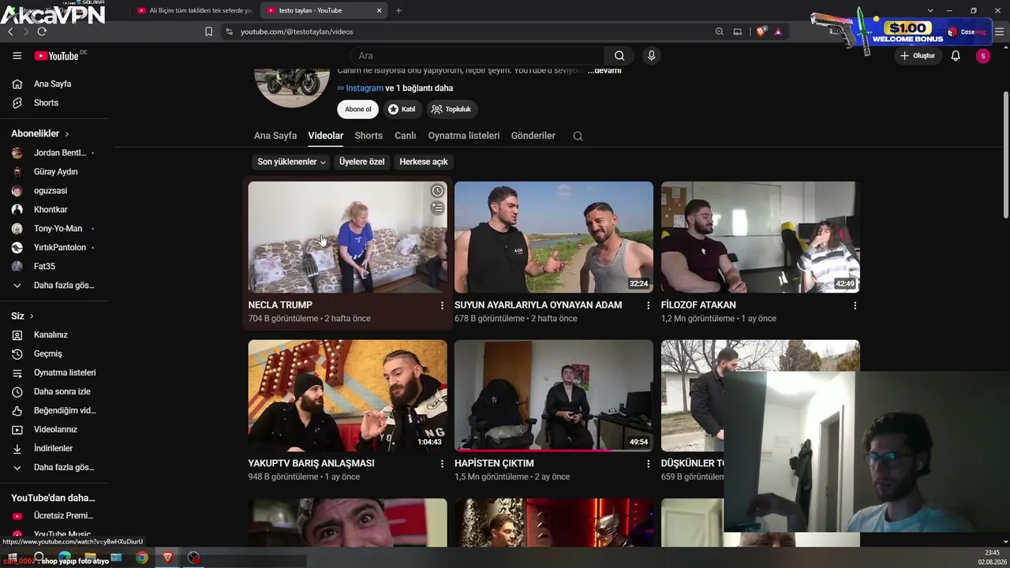Open options menu for FİLOZOF ATAKAN
Image resolution: width=1010 pixels, height=568 pixels.
coord(855,305)
